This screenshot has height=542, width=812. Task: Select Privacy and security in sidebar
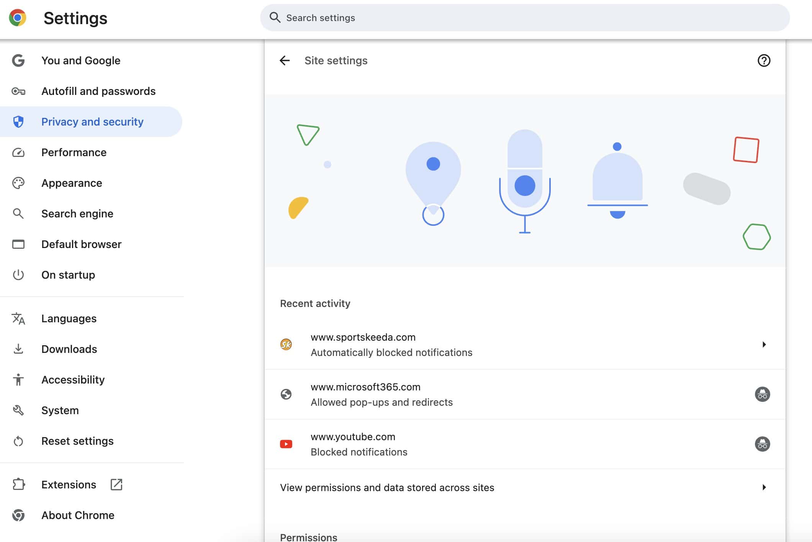[93, 122]
